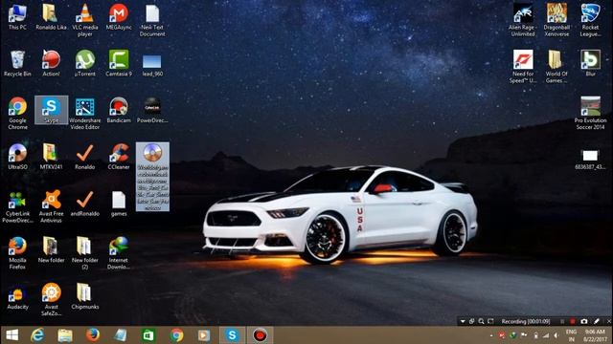Open Alien Rage Unlimited game shortcut
The height and width of the screenshot is (344, 613).
coord(523,20)
